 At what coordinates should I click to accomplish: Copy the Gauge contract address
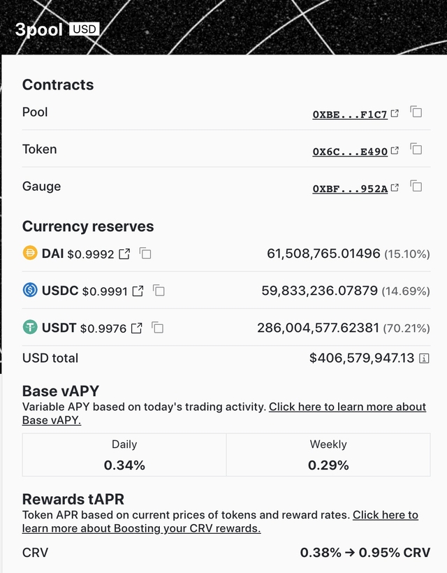click(x=416, y=186)
